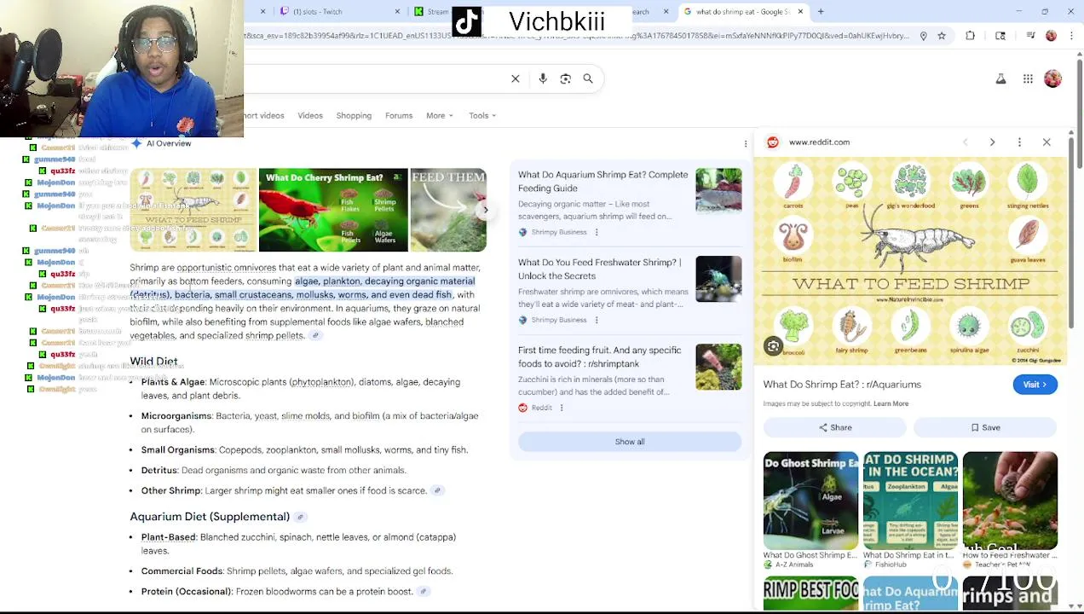
Task: Open AI Overview options three-dot menu
Action: pyautogui.click(x=746, y=143)
